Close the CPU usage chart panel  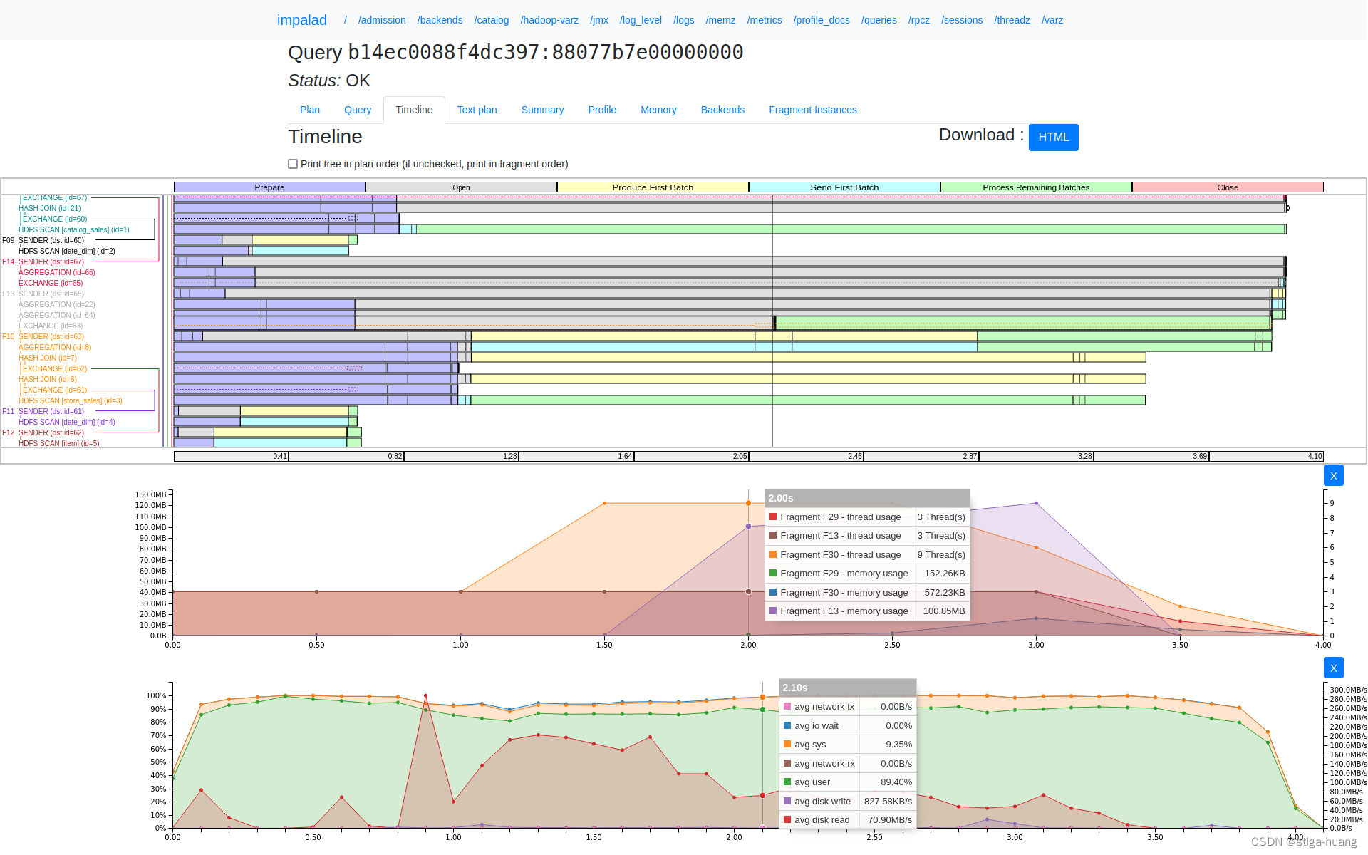point(1334,668)
